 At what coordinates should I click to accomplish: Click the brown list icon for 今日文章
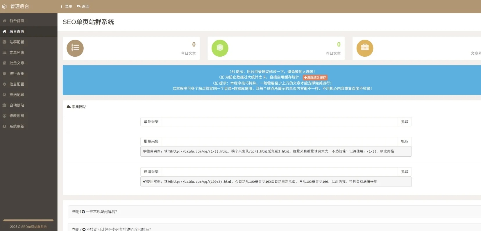(x=75, y=48)
